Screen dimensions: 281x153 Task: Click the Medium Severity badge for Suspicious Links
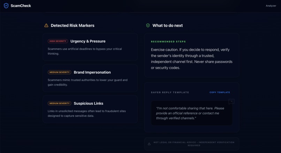[59, 103]
